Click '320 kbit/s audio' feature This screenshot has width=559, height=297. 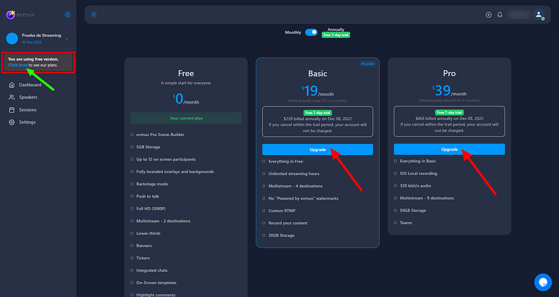point(415,186)
